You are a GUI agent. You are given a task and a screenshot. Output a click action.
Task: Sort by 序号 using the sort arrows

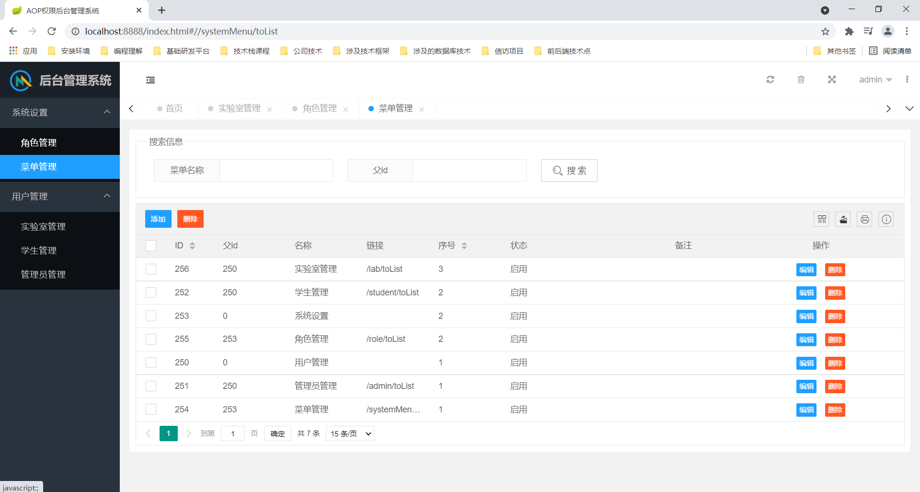pos(464,246)
